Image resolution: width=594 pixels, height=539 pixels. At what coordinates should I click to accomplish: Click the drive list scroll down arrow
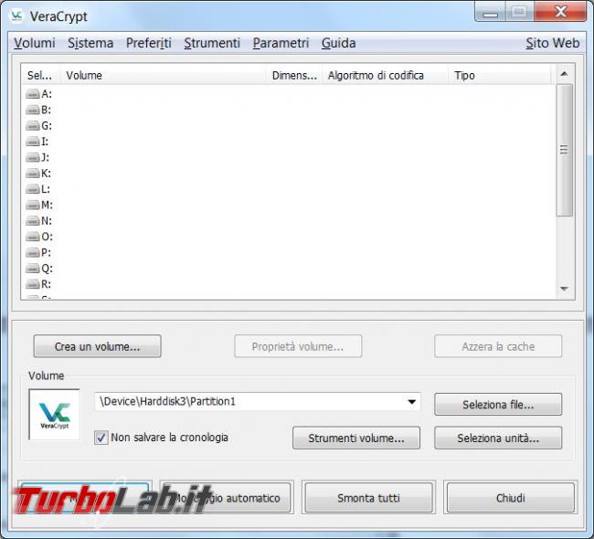(x=564, y=289)
